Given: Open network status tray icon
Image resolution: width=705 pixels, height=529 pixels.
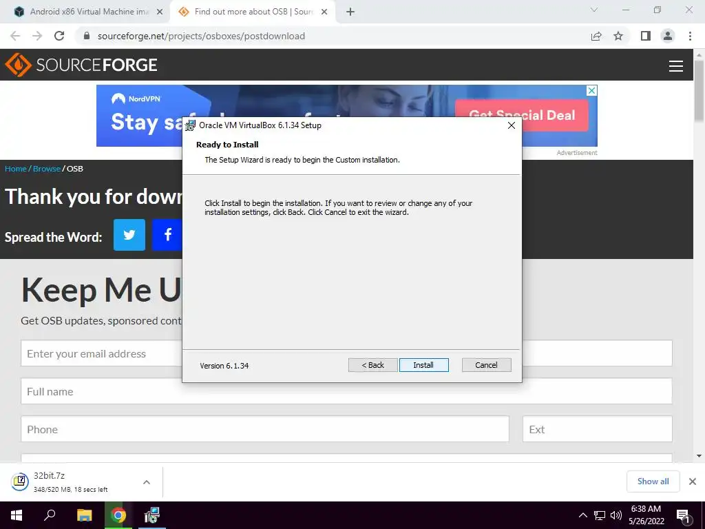Looking at the screenshot, I should tap(600, 515).
